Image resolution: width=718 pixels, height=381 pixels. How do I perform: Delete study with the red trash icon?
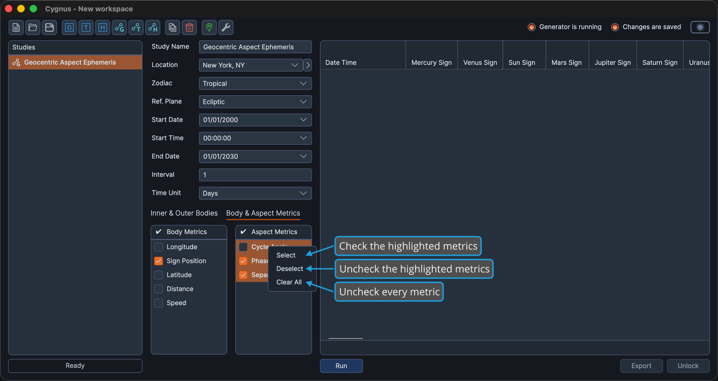[x=189, y=27]
